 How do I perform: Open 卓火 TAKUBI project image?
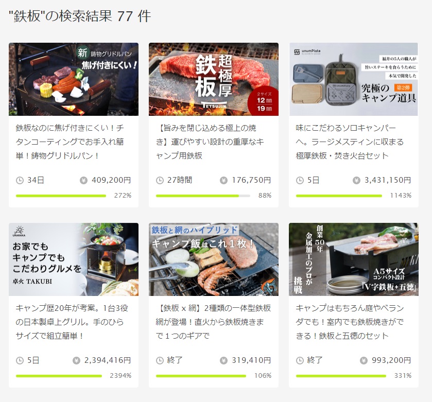(x=74, y=259)
